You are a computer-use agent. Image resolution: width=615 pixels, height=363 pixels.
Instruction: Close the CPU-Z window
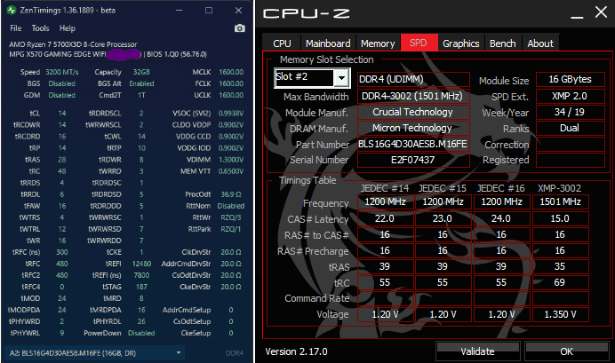click(601, 12)
